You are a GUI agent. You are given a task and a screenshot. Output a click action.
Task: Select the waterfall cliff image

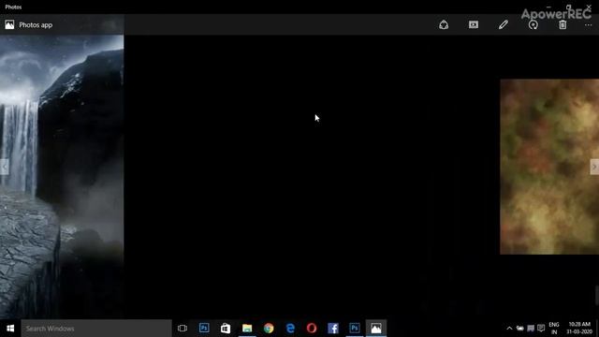(x=62, y=177)
